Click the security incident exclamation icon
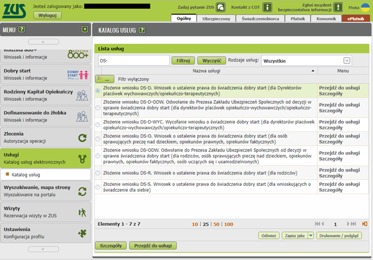The image size is (373, 260). [x=338, y=7]
